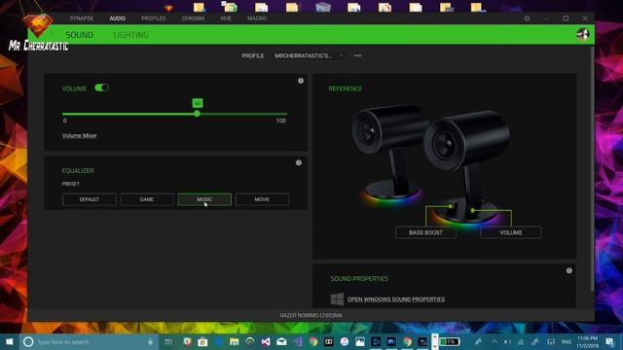Click the Windows logo beside Sound Properties
The image size is (623, 350).
[x=337, y=299]
